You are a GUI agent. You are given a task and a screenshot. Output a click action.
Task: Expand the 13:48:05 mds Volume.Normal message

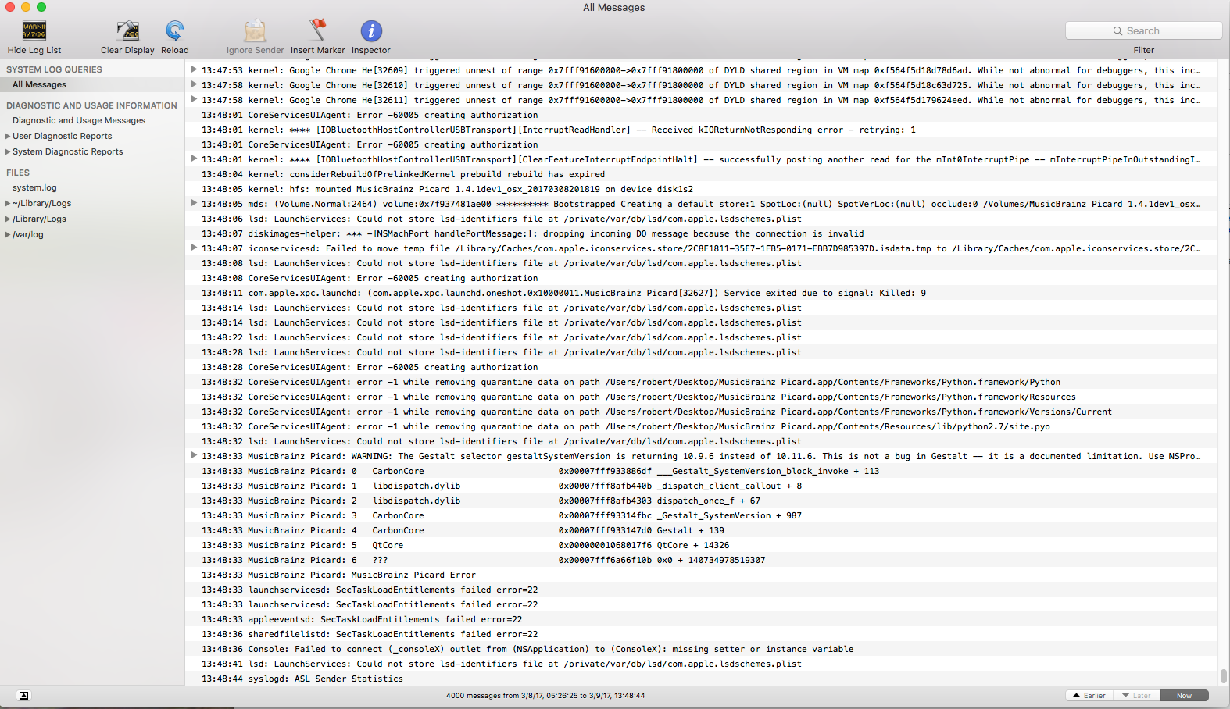194,203
